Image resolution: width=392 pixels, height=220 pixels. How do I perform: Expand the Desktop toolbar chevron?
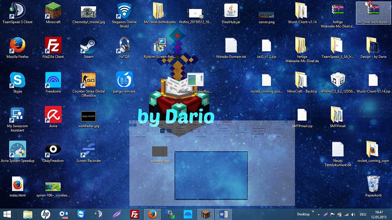pyautogui.click(x=313, y=211)
